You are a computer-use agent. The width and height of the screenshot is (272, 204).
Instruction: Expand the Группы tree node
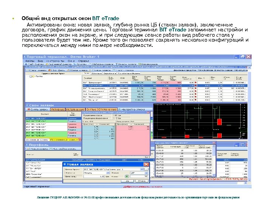(x=31, y=76)
